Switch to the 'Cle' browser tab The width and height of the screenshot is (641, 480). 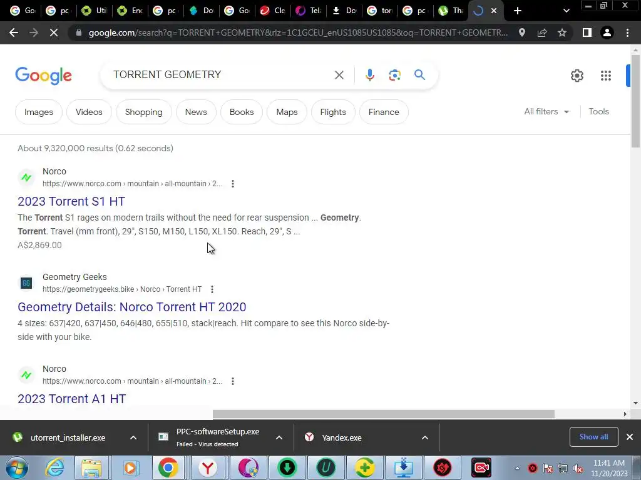click(x=273, y=11)
